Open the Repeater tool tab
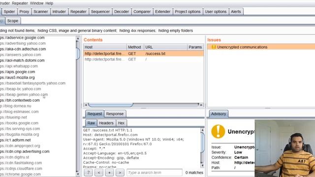315x177 pixels. coord(78,12)
